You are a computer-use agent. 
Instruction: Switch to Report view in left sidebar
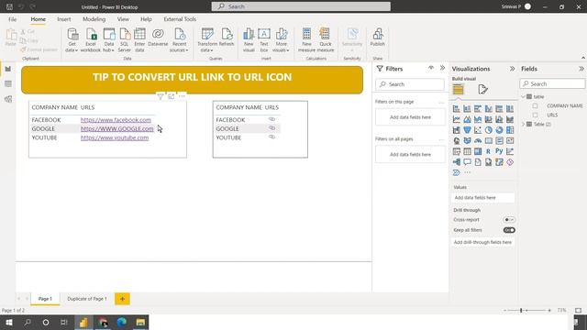(x=8, y=69)
